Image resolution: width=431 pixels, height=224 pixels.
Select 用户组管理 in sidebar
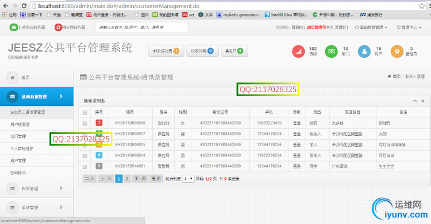tap(20, 124)
